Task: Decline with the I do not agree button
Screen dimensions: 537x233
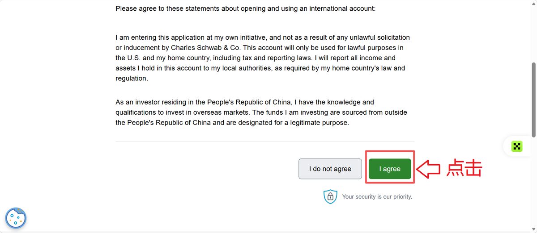Action: coord(330,169)
